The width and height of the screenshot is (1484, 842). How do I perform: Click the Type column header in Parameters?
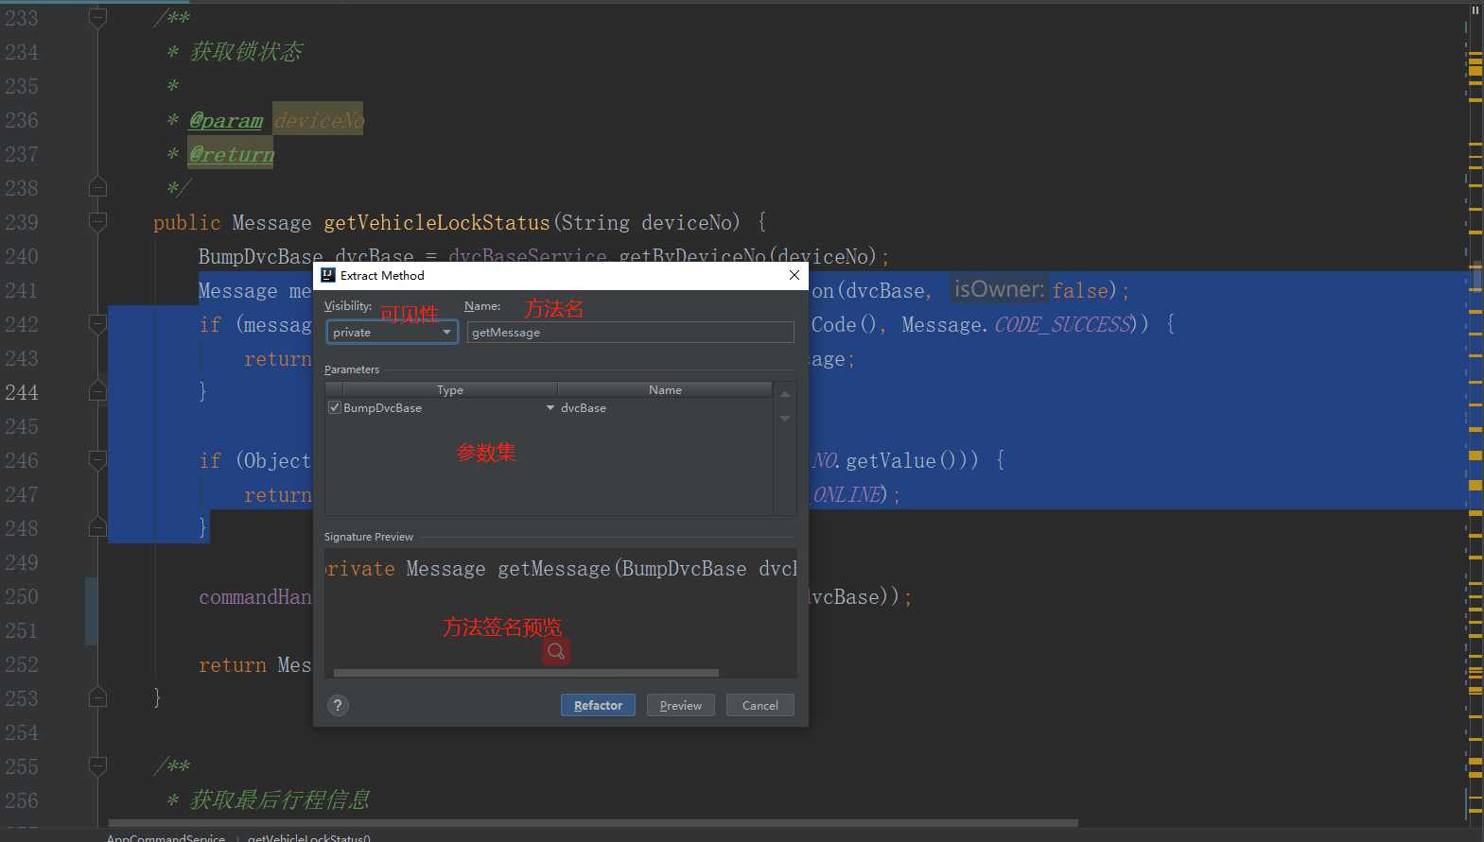pyautogui.click(x=450, y=389)
